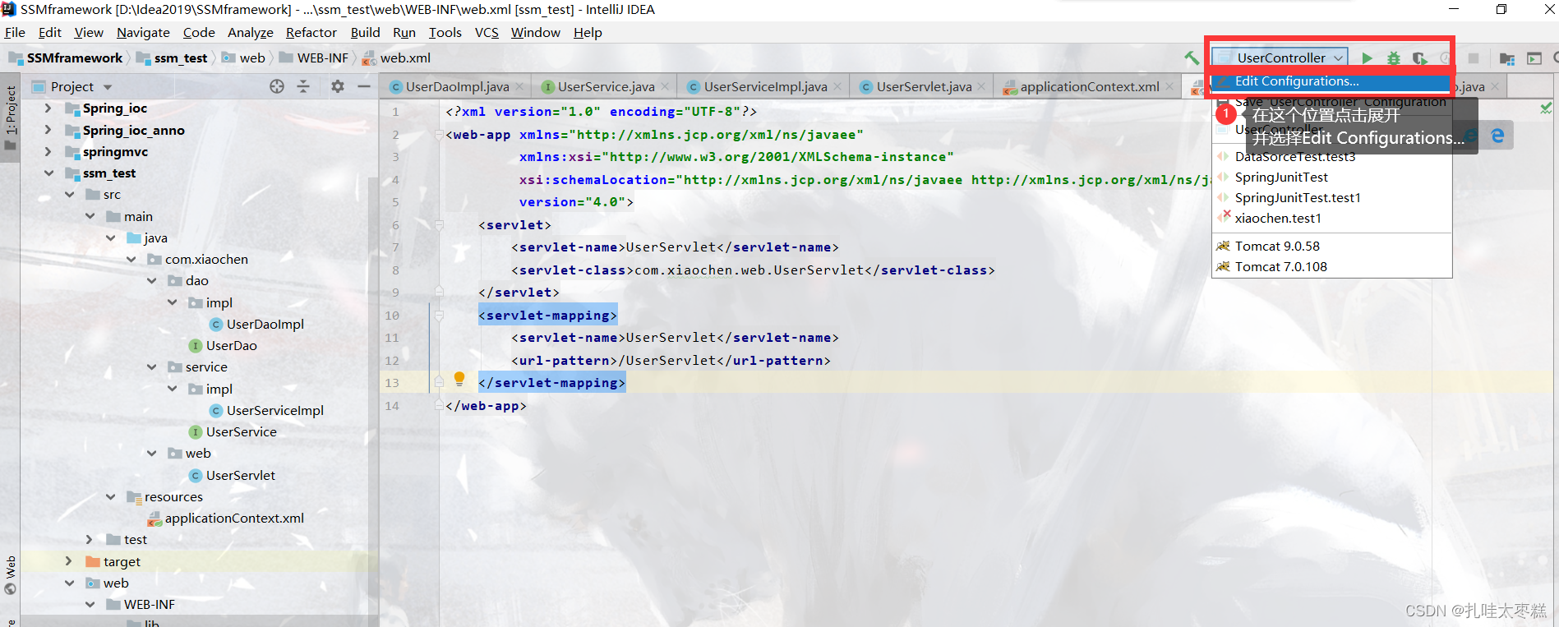Select the SpringJunitTest.test1 configuration
The image size is (1559, 627).
tap(1331, 197)
